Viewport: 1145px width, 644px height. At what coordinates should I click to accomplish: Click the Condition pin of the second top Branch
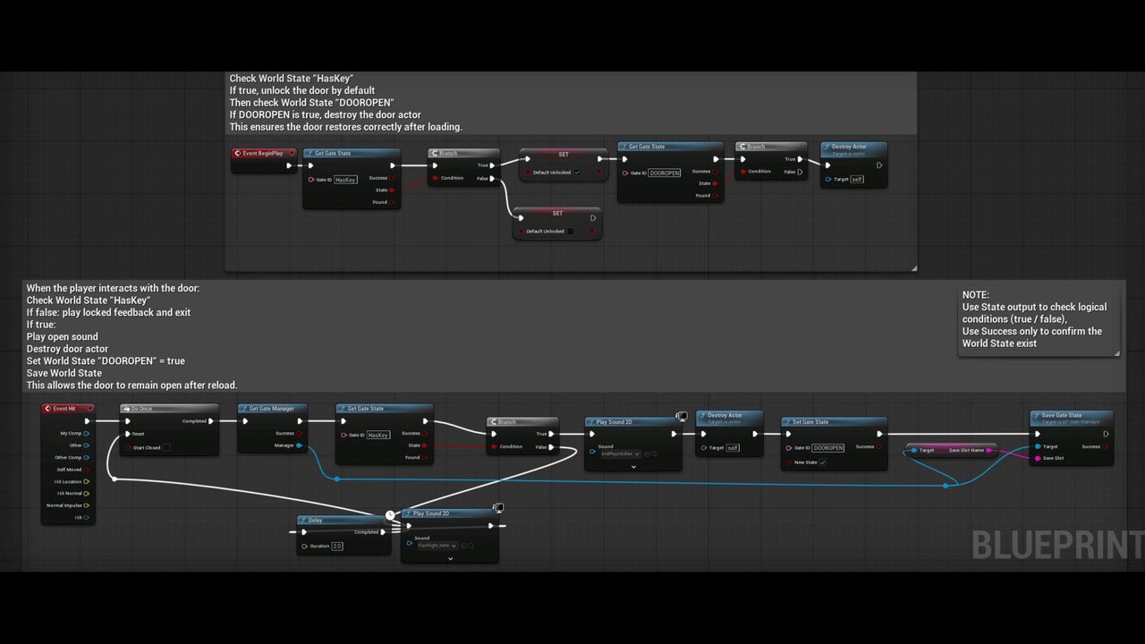(743, 171)
